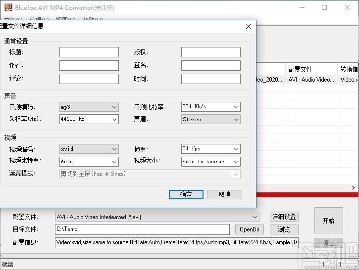Click the 标题 title input field
This screenshot has height=270, width=359.
pyautogui.click(x=89, y=52)
